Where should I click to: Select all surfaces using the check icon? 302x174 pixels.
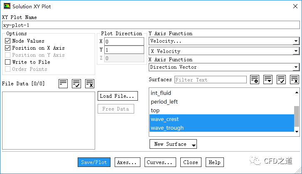pyautogui.click(x=281, y=80)
